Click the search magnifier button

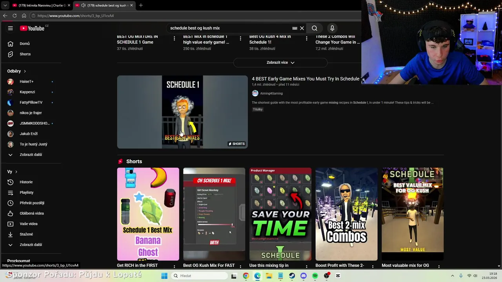[x=315, y=28]
